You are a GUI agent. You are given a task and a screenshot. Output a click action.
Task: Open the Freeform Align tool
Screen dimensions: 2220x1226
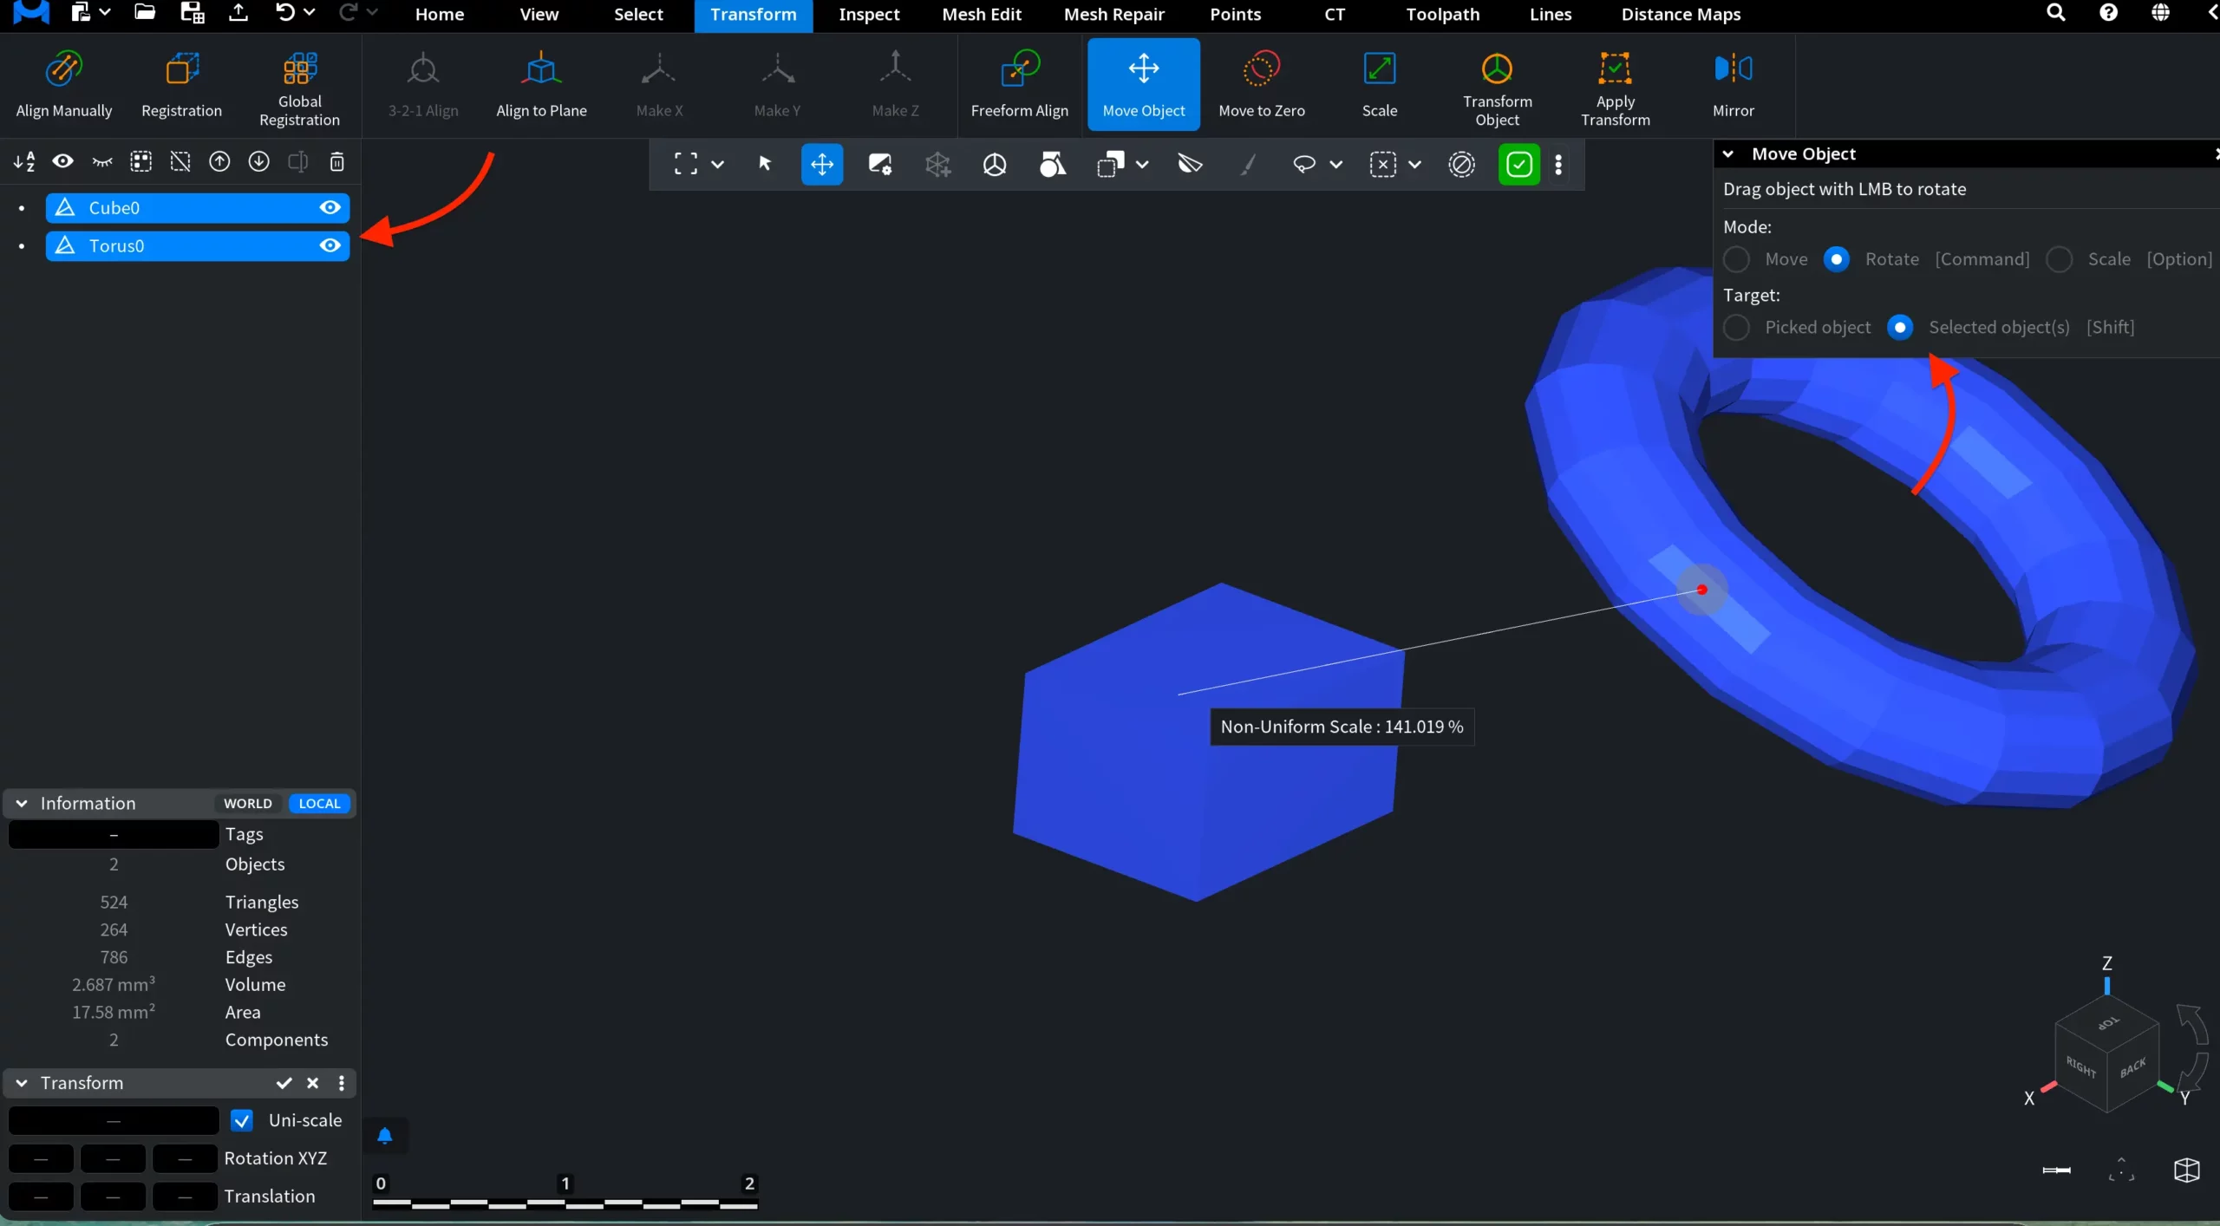click(x=1019, y=84)
